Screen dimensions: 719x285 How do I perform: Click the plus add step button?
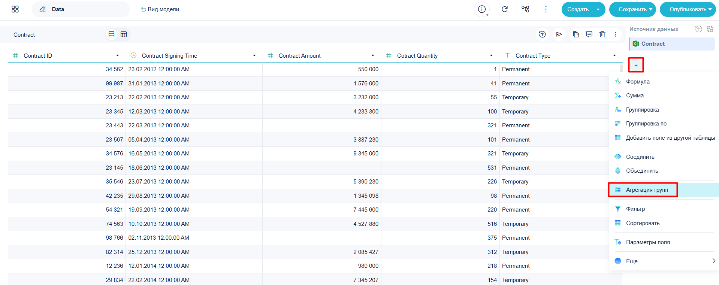(x=636, y=65)
